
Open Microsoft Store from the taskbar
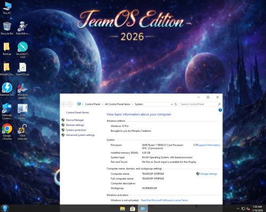tap(132, 209)
